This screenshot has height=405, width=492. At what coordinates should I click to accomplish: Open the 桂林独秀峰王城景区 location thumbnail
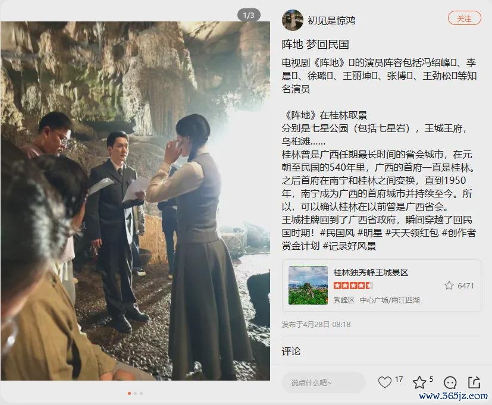(x=308, y=285)
